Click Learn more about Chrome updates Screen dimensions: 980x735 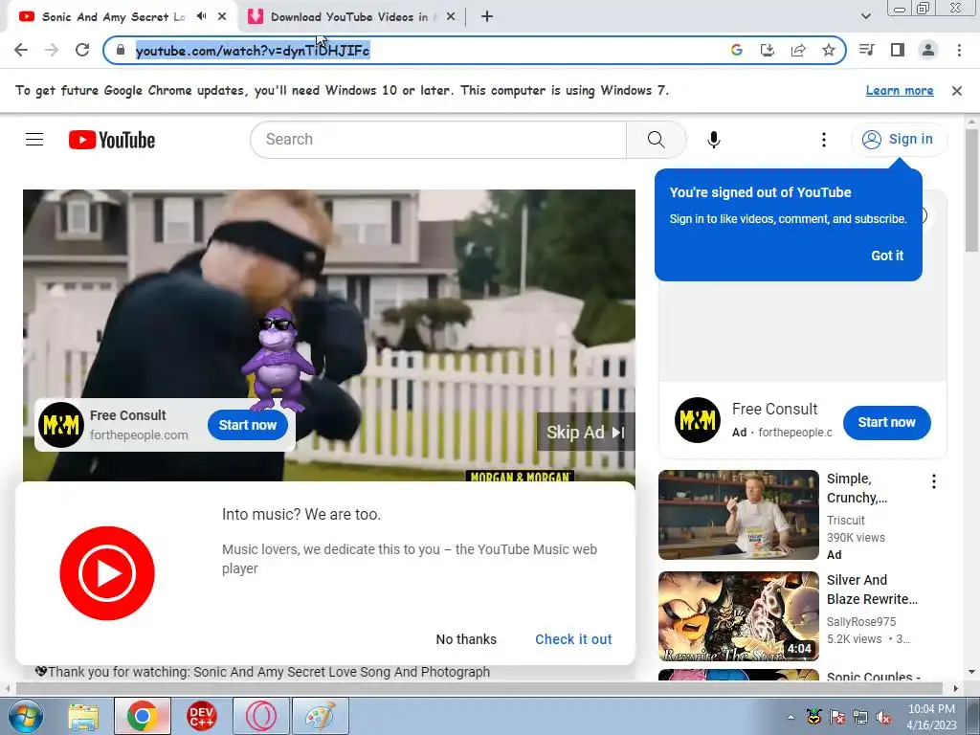click(900, 91)
